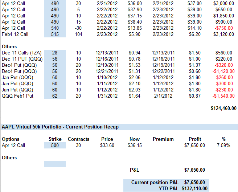Click the Strike column header
This screenshot has width=238, height=192.
[x=55, y=139]
